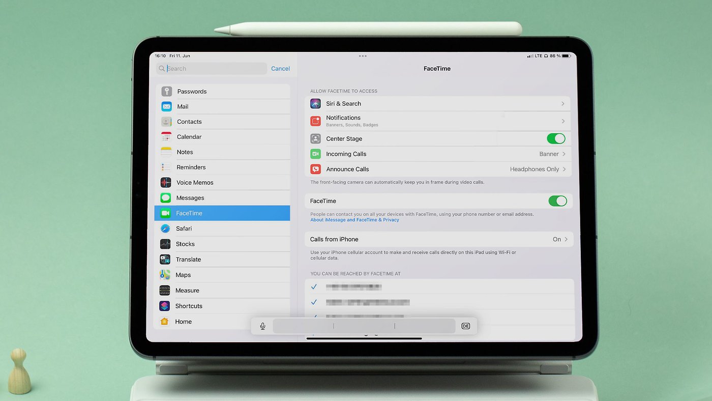This screenshot has height=401, width=712.
Task: Open About iMessage and FaceTime & Privacy link
Action: [x=354, y=220]
